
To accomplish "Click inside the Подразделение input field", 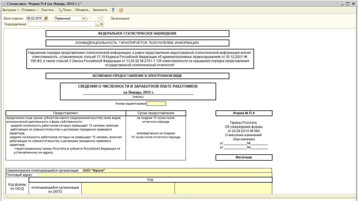I will pyautogui.click(x=61, y=24).
